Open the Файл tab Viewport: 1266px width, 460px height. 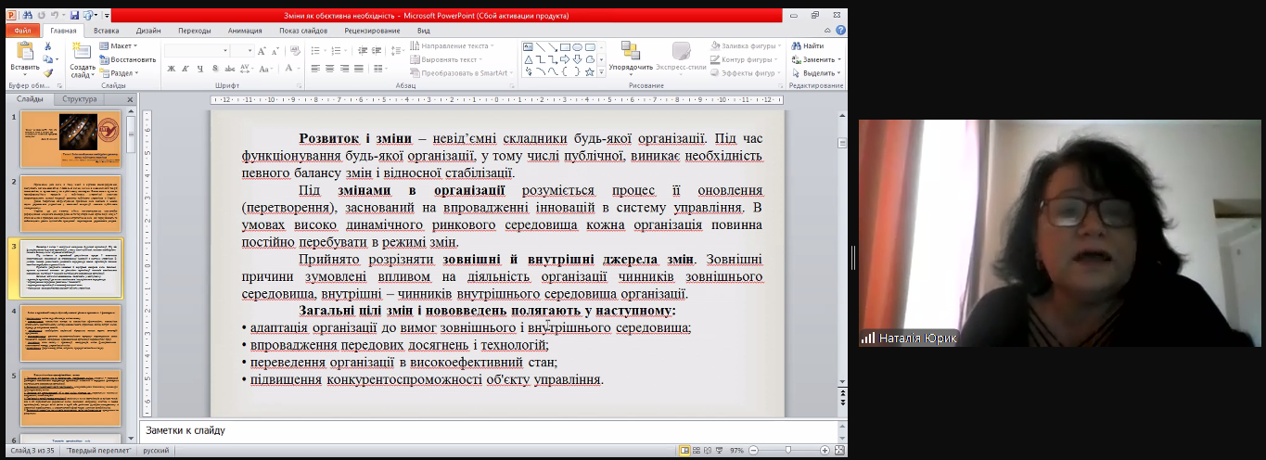click(22, 31)
